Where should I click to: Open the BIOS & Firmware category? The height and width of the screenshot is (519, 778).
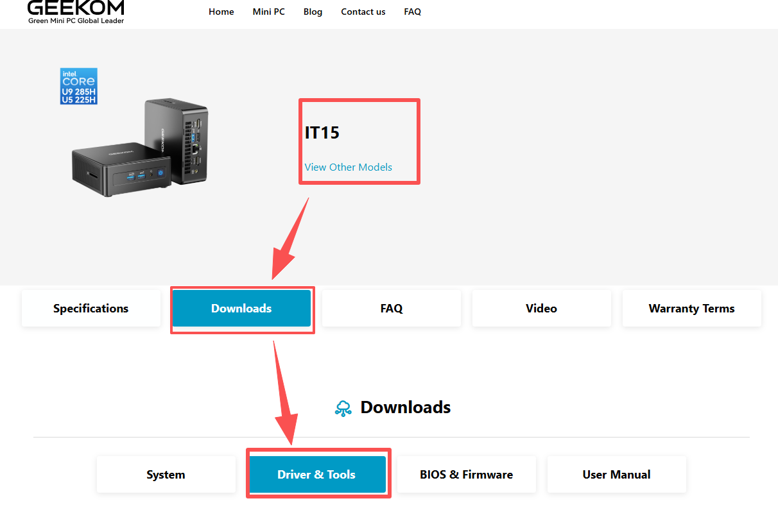[x=466, y=475]
